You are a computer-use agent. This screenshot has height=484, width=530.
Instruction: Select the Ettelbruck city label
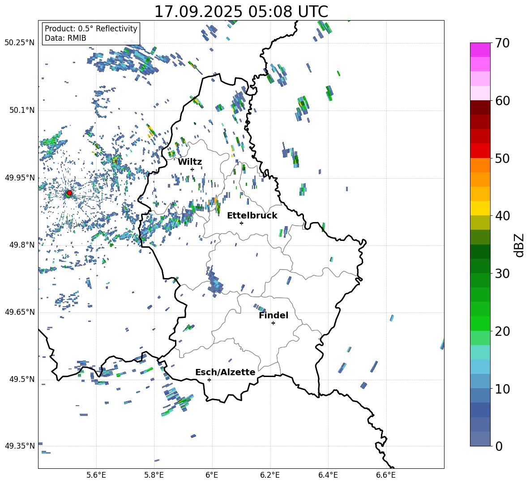point(252,216)
